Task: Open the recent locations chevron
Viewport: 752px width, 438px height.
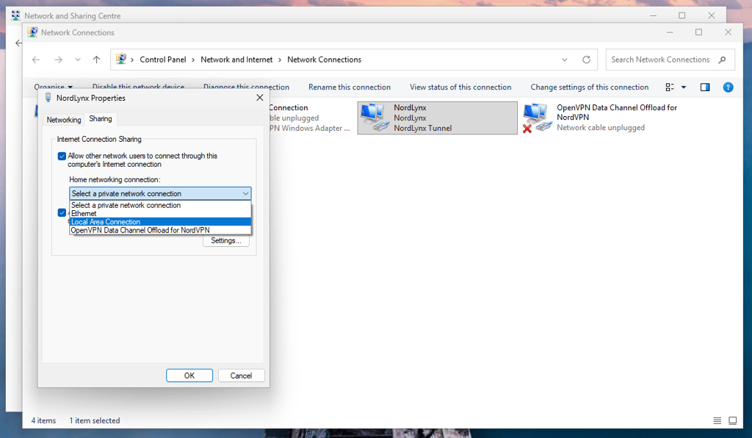Action: click(78, 60)
